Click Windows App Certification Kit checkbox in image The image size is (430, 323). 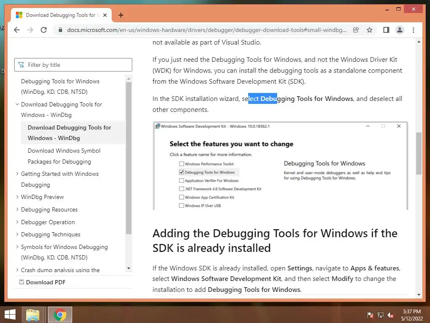click(x=181, y=197)
